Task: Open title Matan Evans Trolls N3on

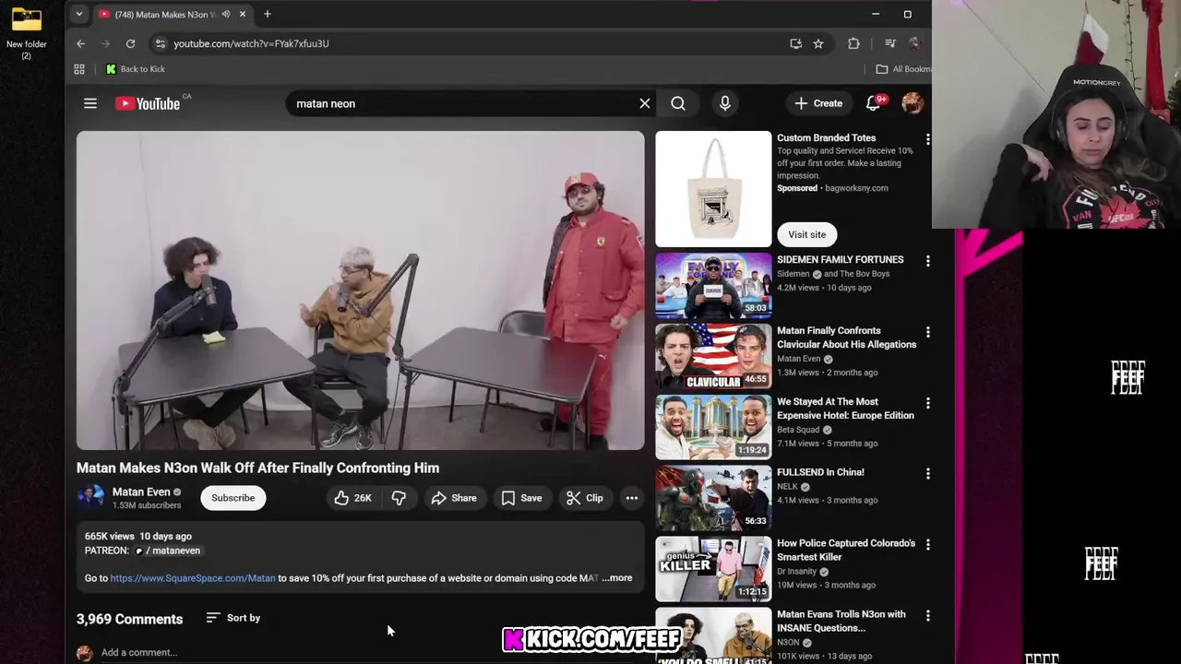Action: click(841, 621)
